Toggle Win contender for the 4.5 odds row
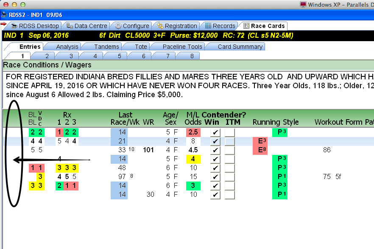 coord(215,150)
